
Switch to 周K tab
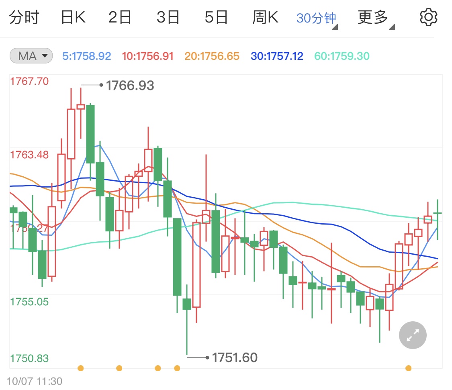265,17
